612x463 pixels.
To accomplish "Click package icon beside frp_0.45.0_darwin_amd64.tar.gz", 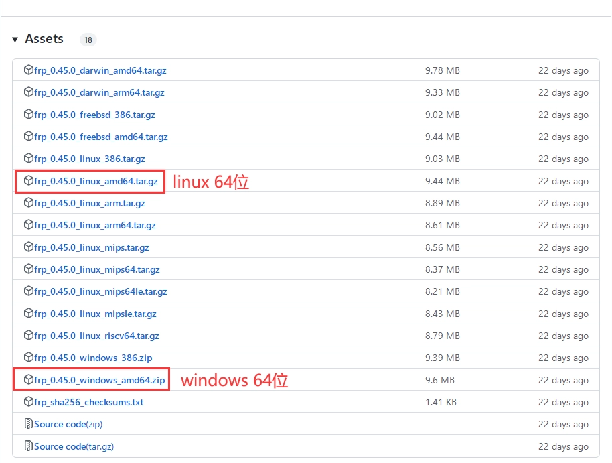I will 29,70.
